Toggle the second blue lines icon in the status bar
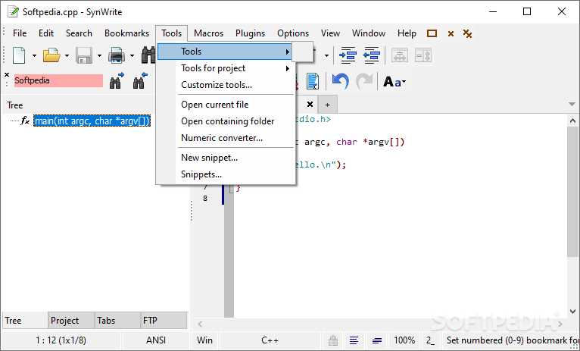The height and width of the screenshot is (351, 580). [377, 340]
